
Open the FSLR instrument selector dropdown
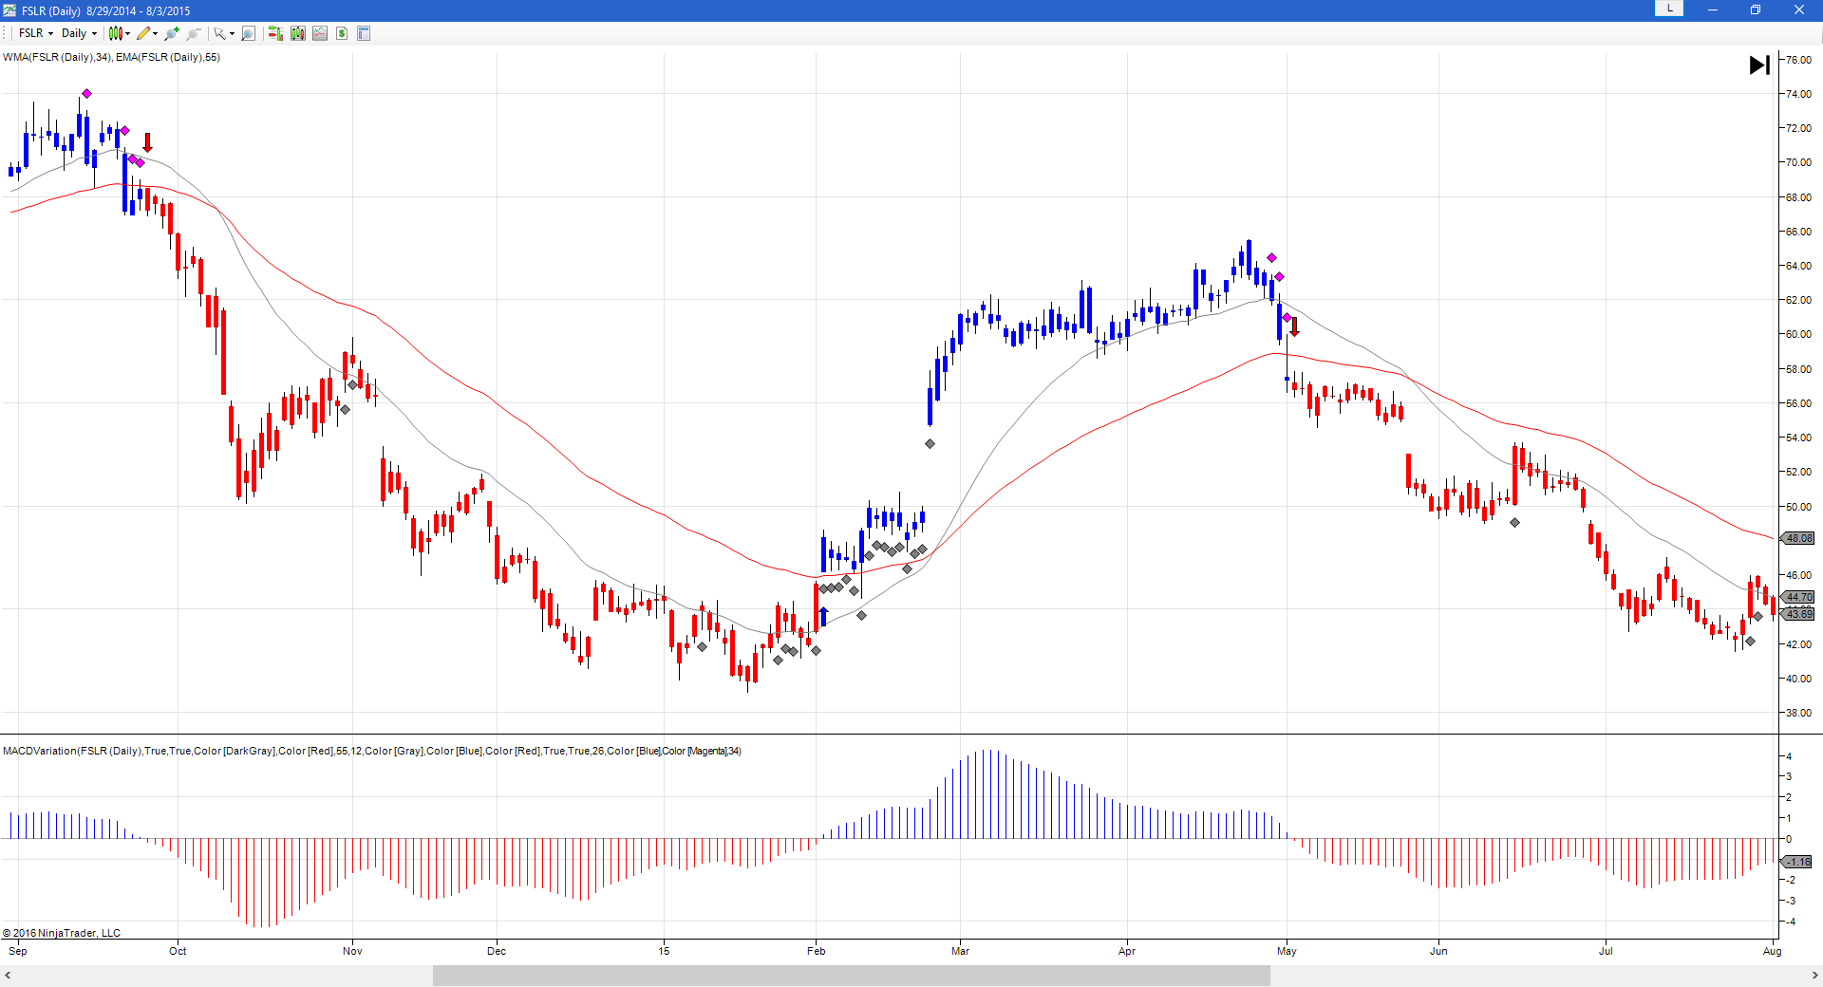click(36, 33)
